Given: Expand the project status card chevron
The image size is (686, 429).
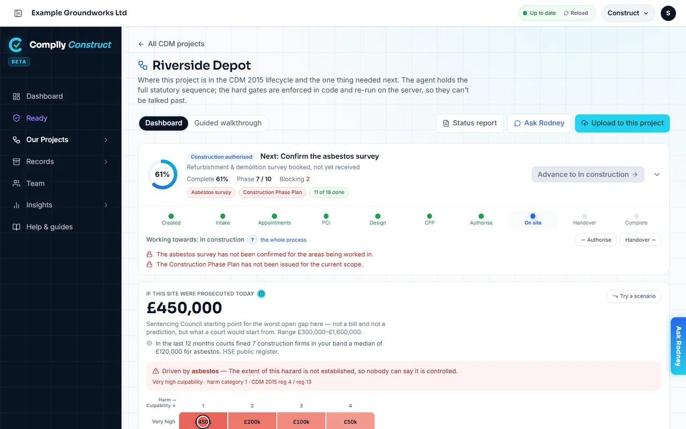Looking at the screenshot, I should coord(657,174).
